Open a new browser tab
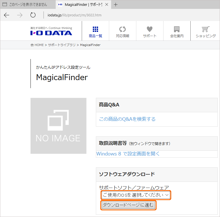Screen dimensions: 220x217 116,5
